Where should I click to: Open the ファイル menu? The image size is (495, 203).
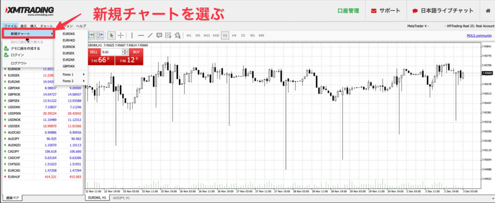pyautogui.click(x=11, y=26)
